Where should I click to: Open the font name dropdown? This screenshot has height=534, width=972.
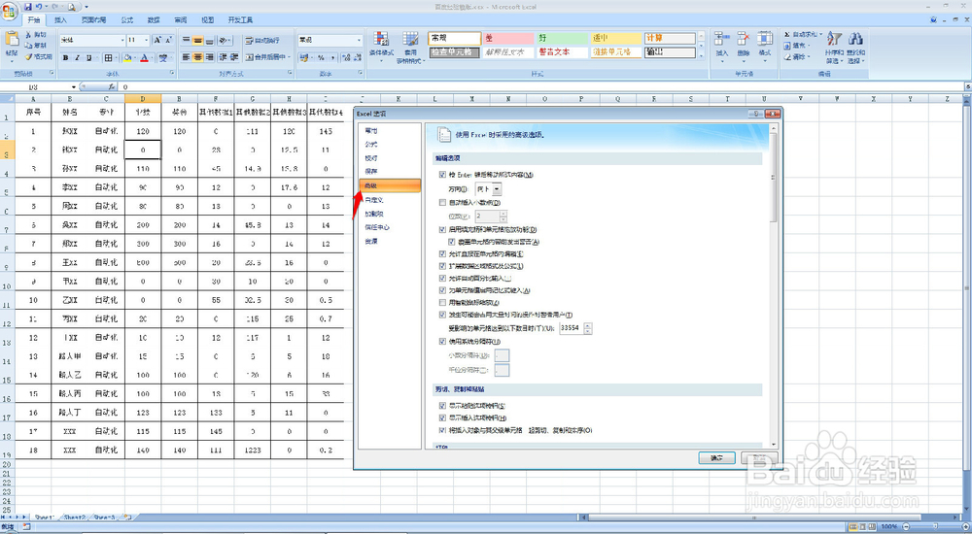122,40
